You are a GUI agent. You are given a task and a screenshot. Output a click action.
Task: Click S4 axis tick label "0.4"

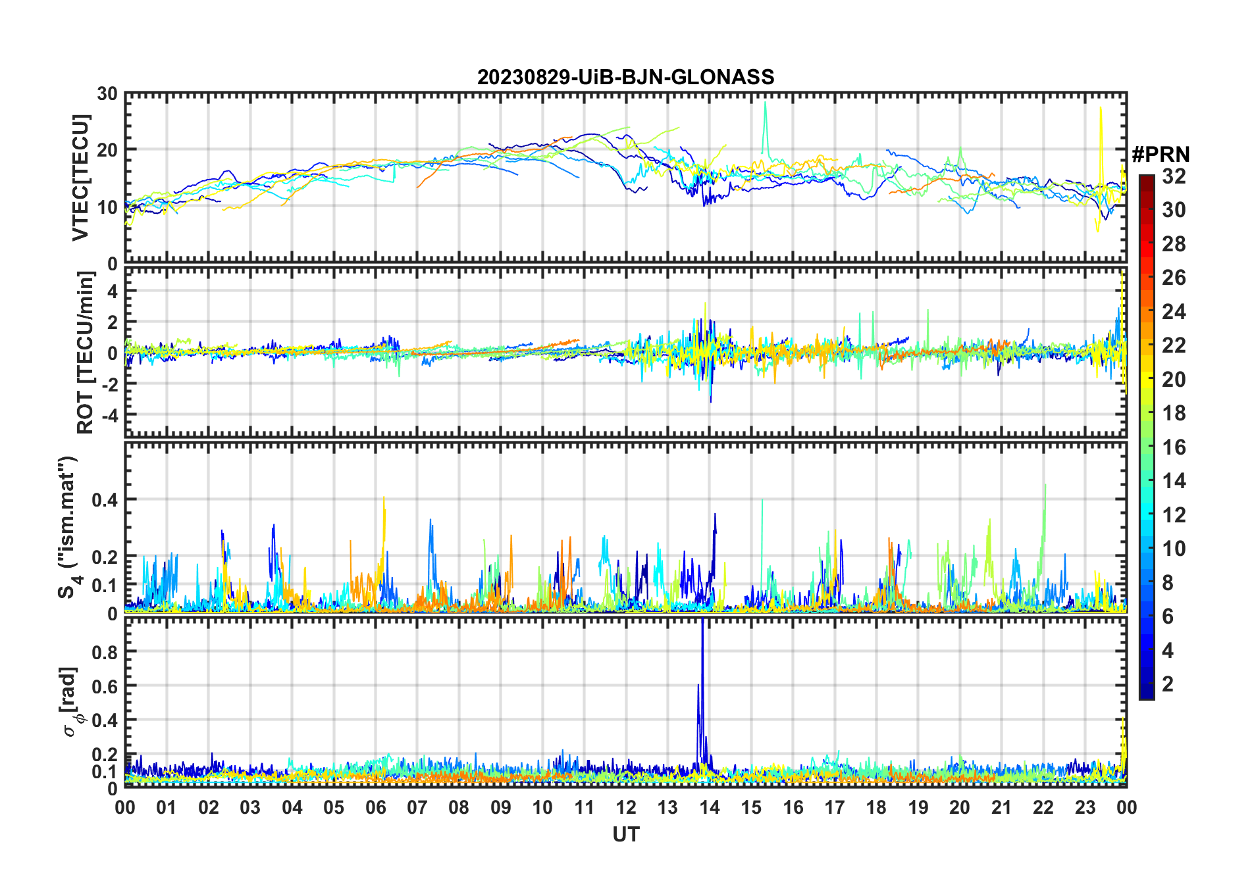click(x=105, y=500)
